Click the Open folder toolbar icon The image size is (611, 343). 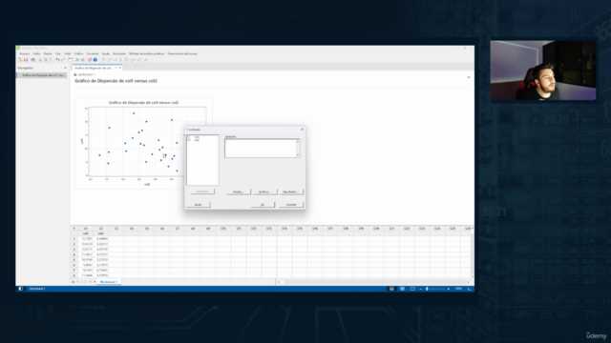coord(20,60)
